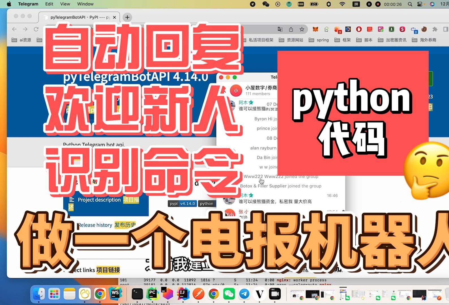449x305 pixels.
Task: Expand the 脚本 bookmark folder
Action: [x=364, y=40]
